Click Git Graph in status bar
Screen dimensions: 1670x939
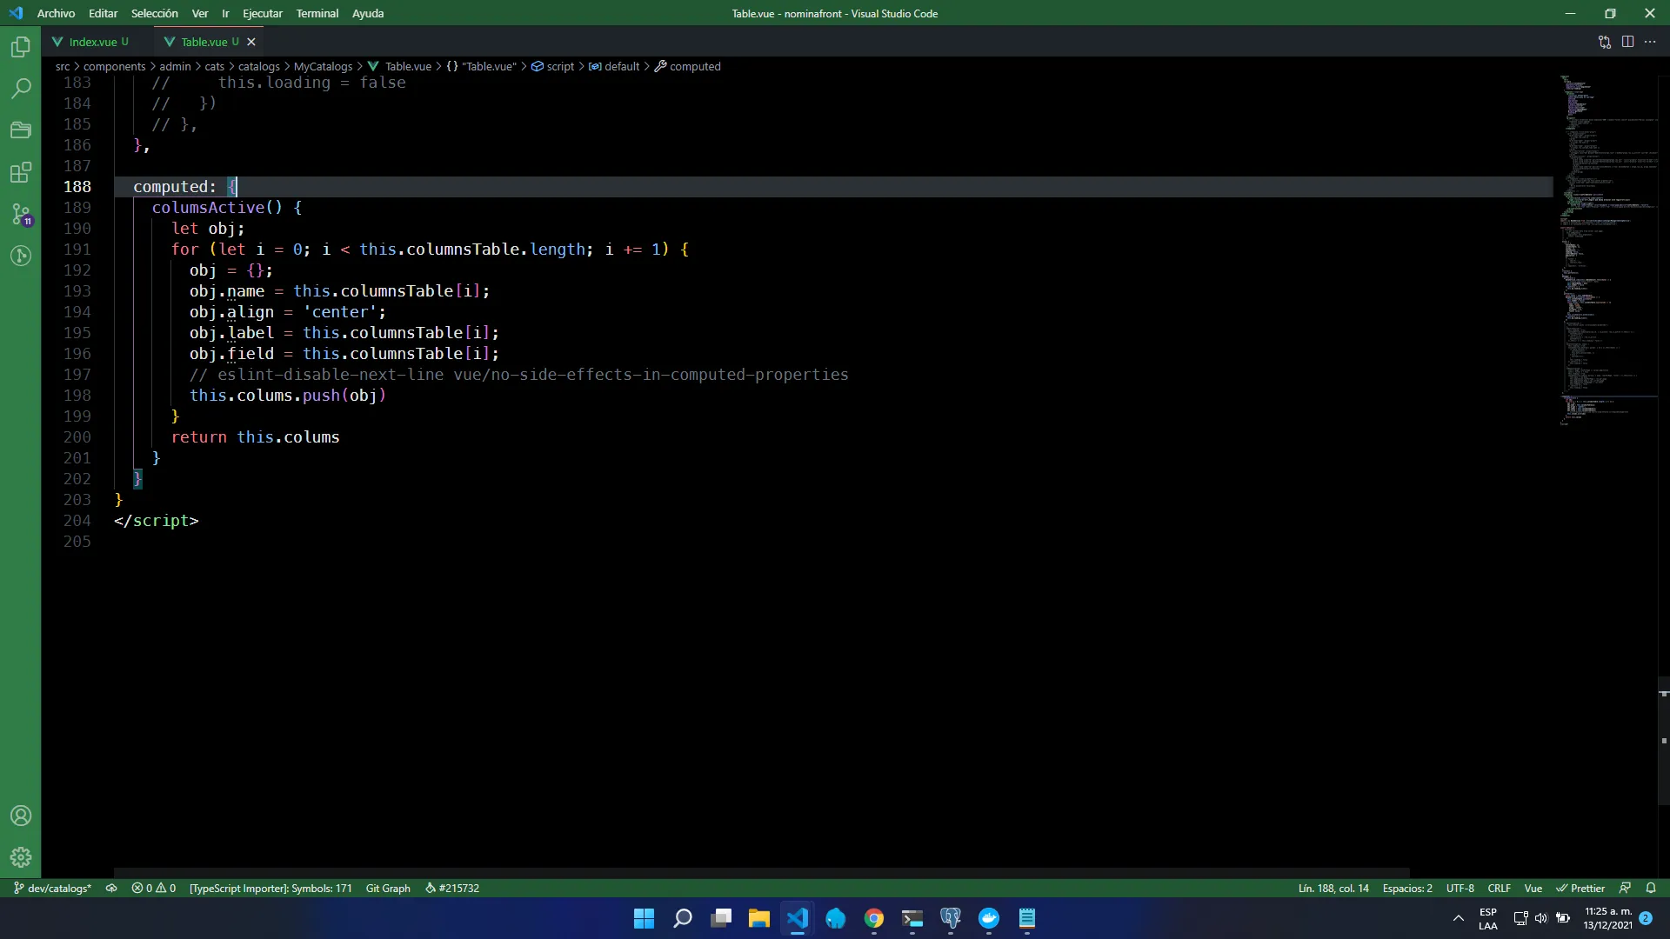pyautogui.click(x=388, y=888)
